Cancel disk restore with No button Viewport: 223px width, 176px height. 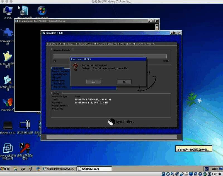click(124, 82)
